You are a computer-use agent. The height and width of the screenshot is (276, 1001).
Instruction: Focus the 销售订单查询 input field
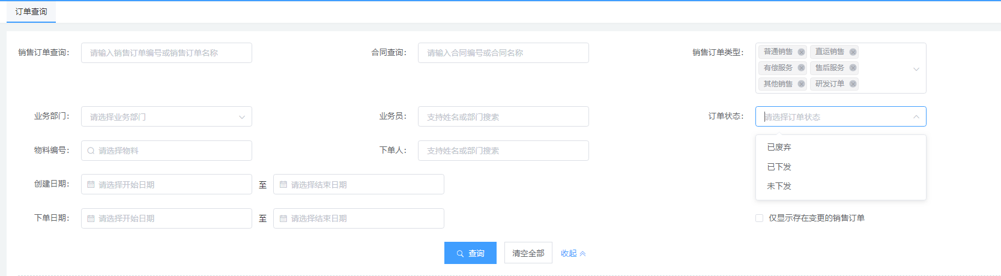point(166,53)
